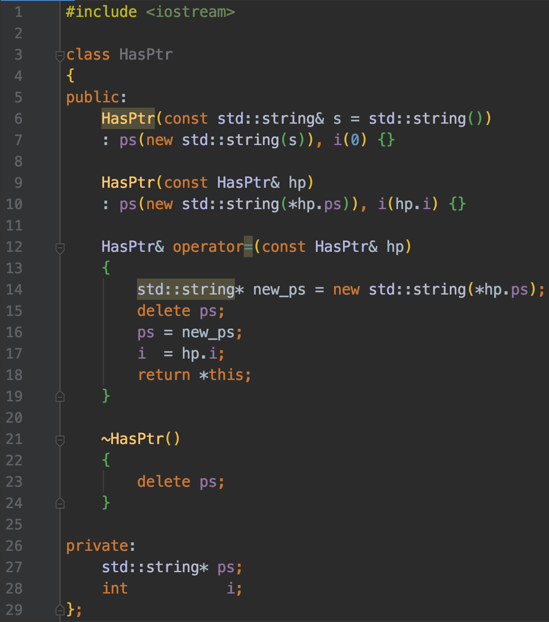Screen dimensions: 549x622
Task: Click the ~HasPtr destructor name
Action: 133,439
